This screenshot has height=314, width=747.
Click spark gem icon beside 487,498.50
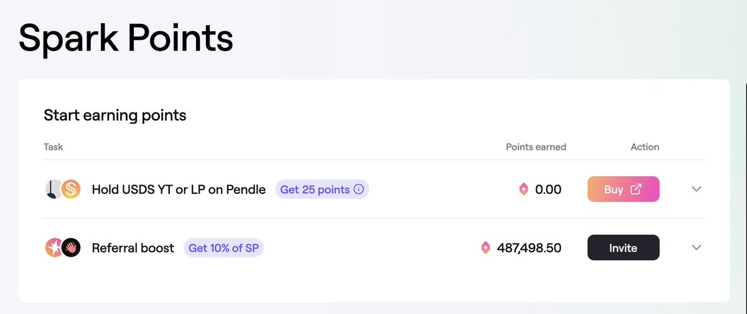point(486,248)
